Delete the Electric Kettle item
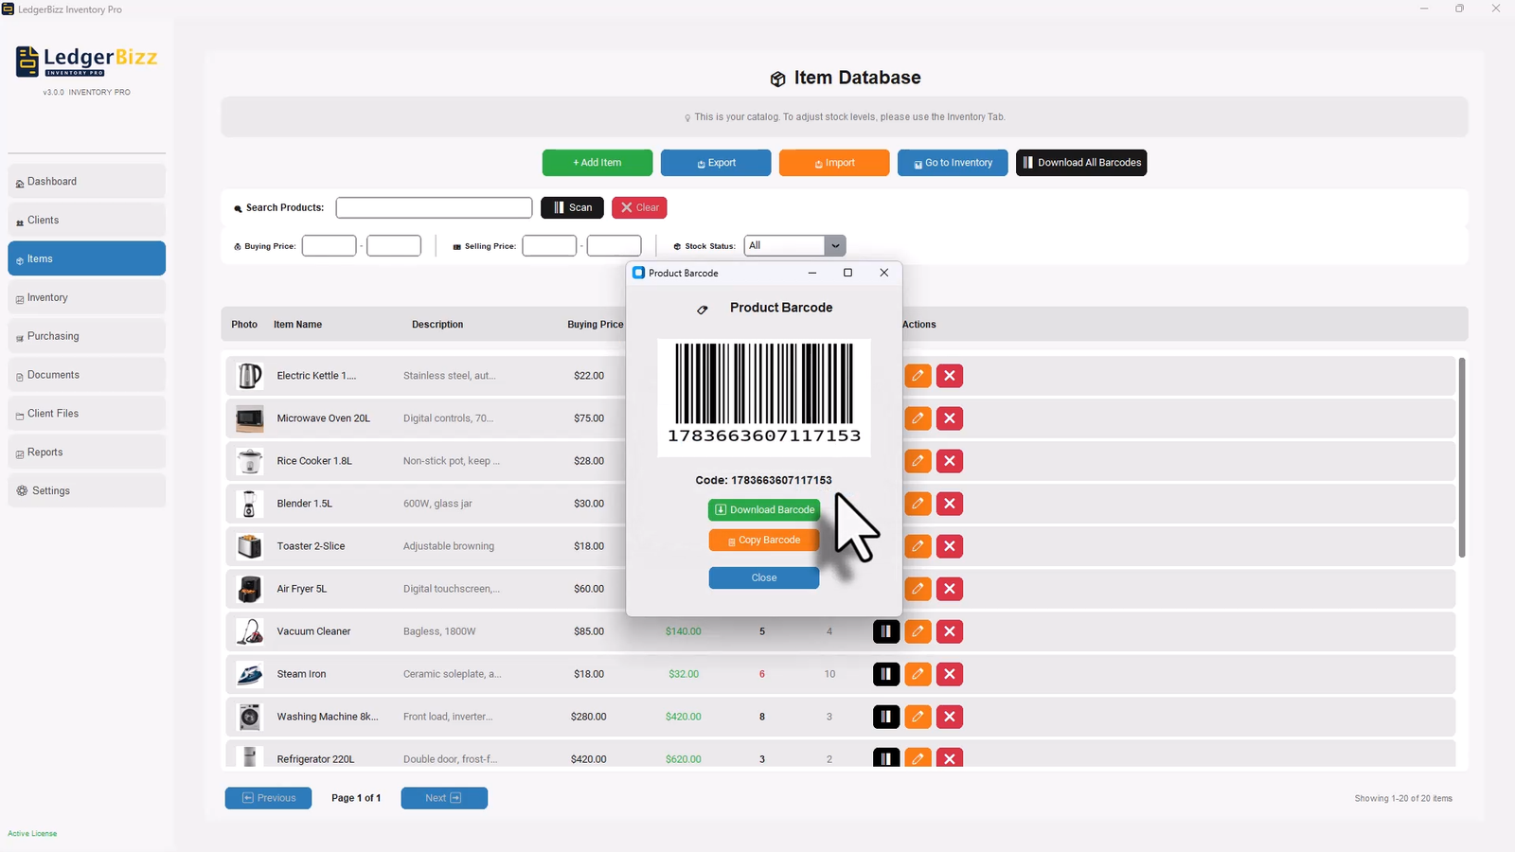 tap(950, 376)
